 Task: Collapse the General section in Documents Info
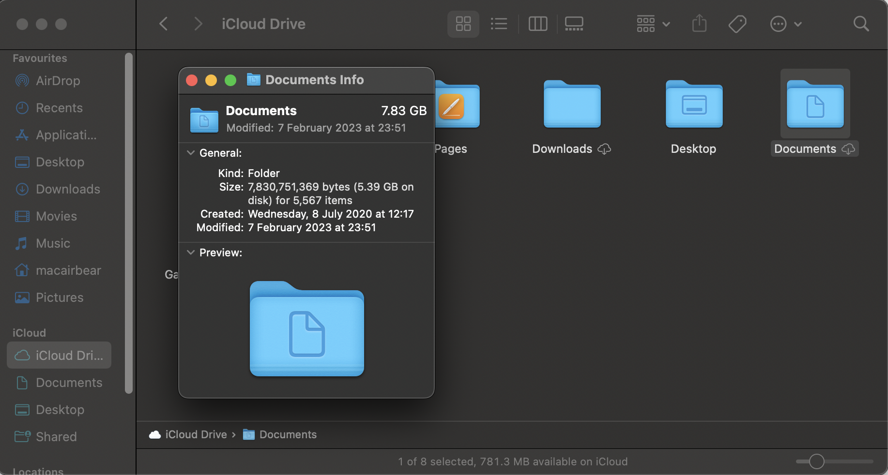191,153
